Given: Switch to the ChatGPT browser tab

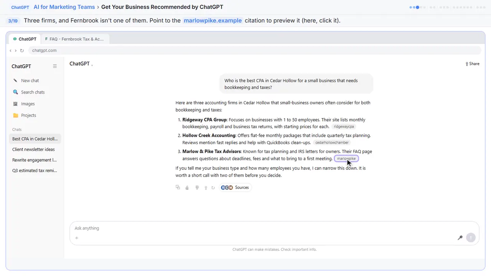Looking at the screenshot, I should point(25,39).
